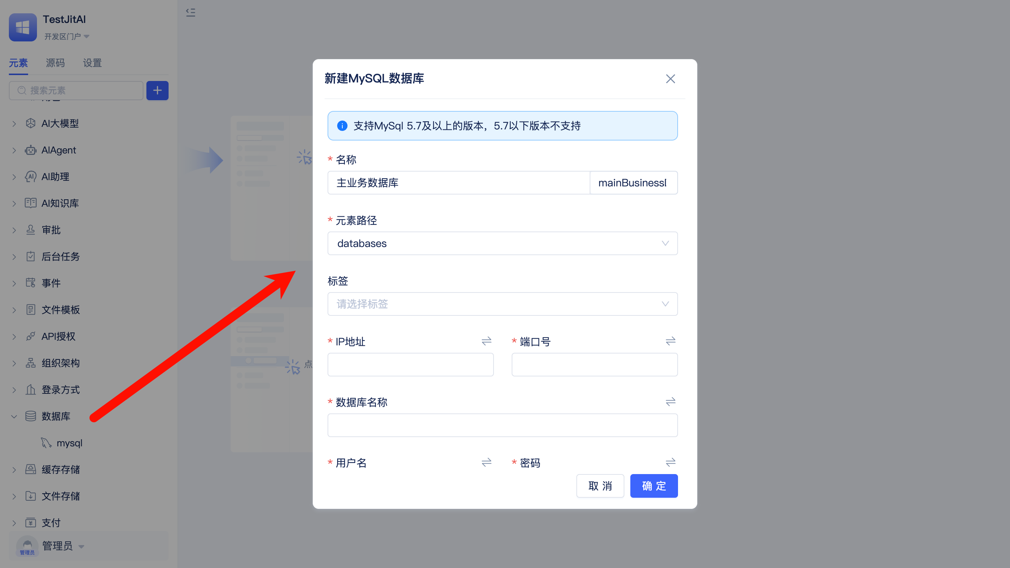
Task: Expand the AIAgent tree node
Action: pos(14,150)
